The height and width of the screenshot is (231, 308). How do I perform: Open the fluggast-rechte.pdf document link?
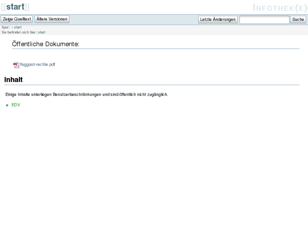click(38, 64)
